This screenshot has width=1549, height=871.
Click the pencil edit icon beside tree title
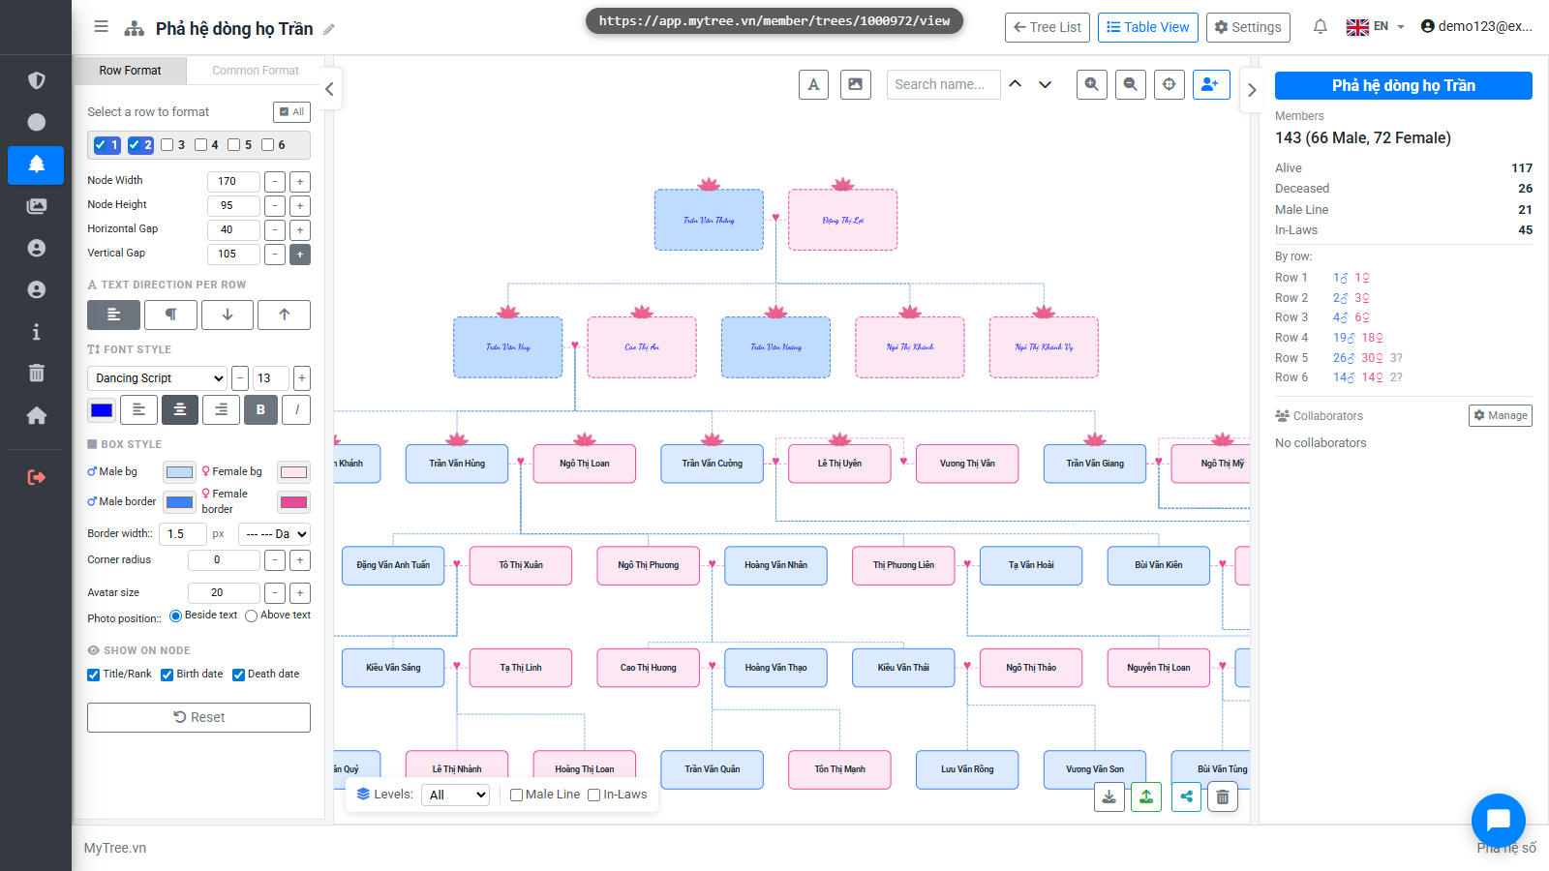click(x=329, y=29)
